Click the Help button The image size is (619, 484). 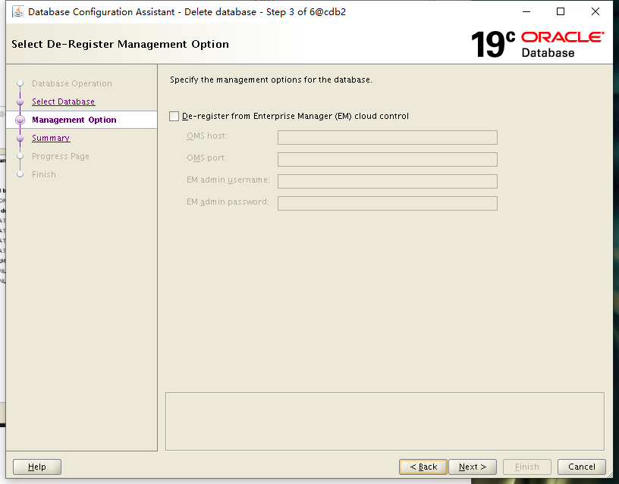click(x=37, y=467)
